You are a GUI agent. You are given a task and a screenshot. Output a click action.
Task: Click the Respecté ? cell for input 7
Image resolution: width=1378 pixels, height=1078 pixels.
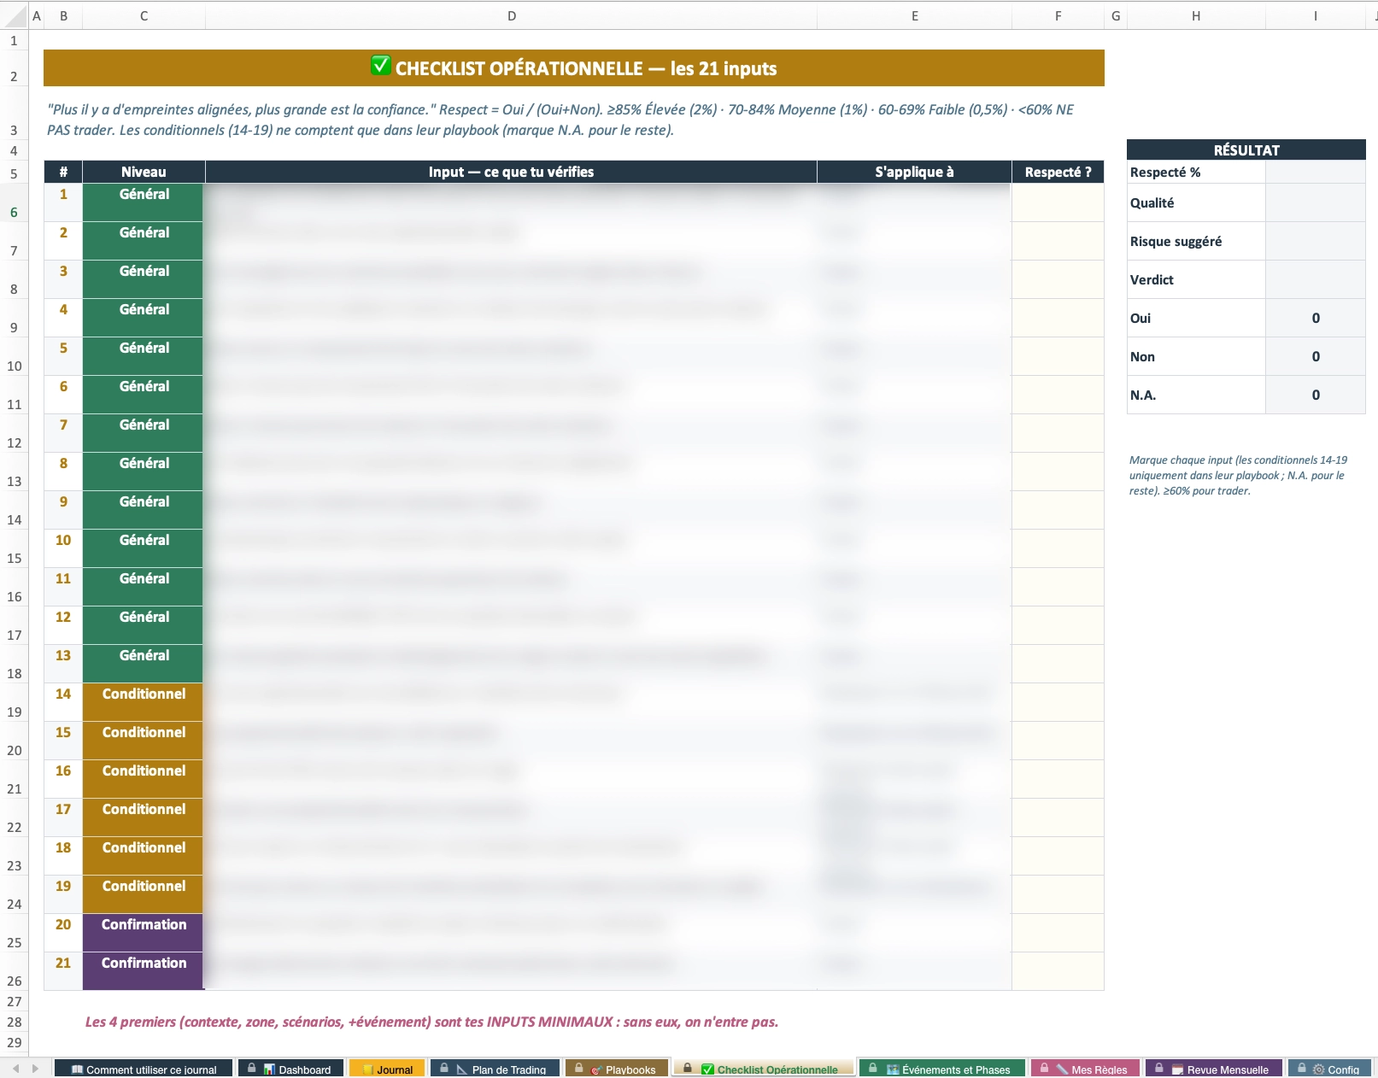click(x=1058, y=434)
